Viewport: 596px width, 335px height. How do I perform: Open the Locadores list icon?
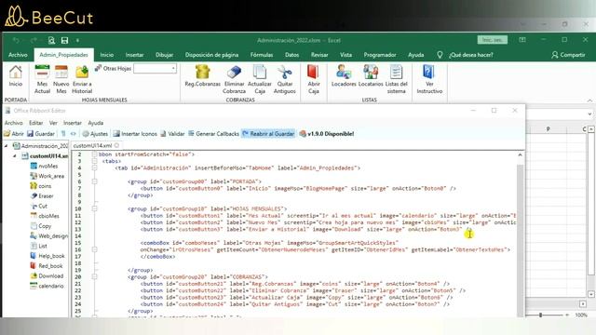[344, 73]
